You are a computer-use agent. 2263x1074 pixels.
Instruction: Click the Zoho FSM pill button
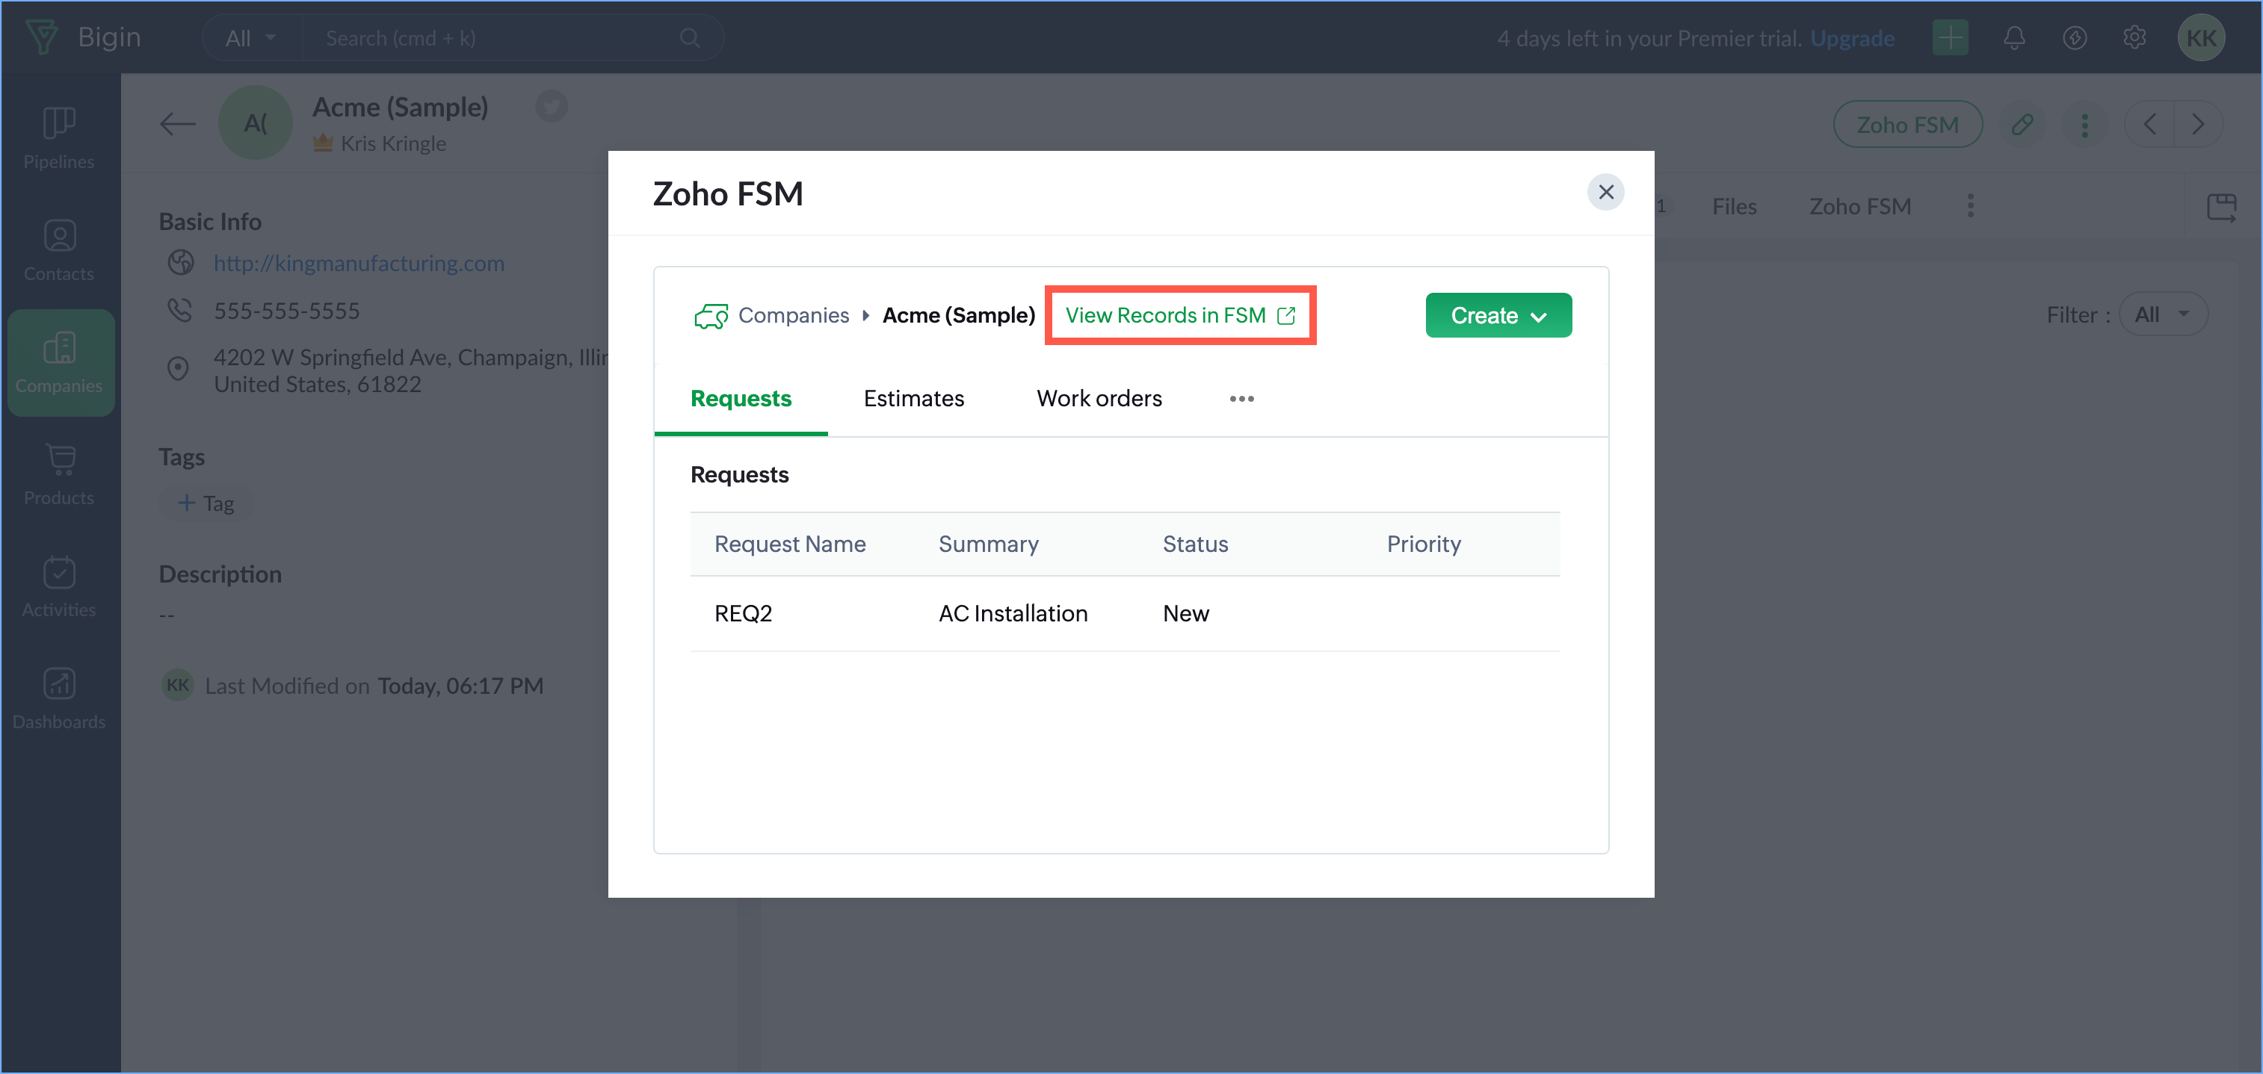click(x=1907, y=124)
